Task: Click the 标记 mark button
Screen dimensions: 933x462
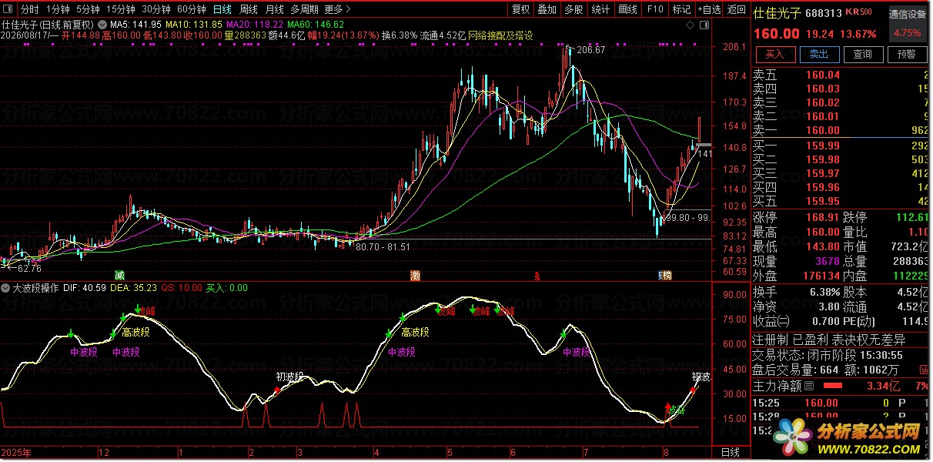Action: (681, 10)
